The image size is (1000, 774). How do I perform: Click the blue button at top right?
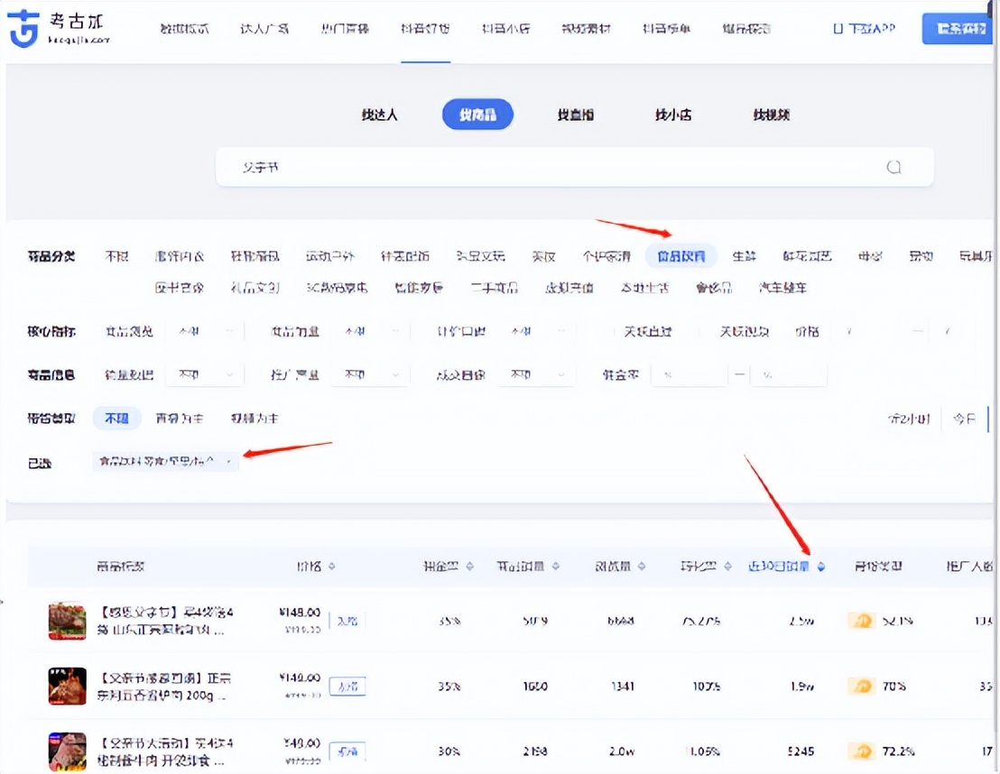(959, 29)
